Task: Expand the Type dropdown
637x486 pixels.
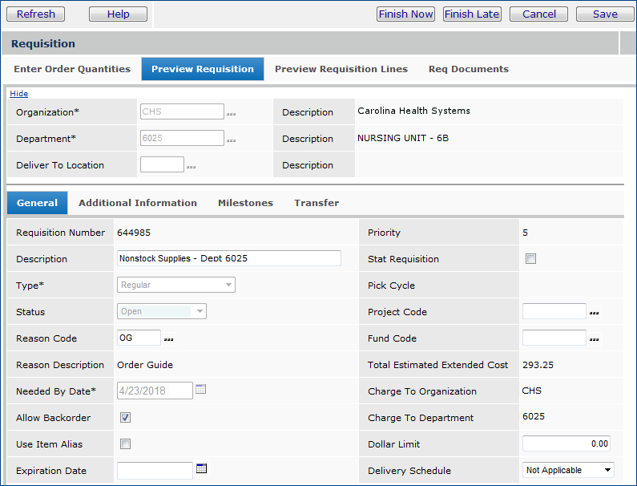Action: click(x=176, y=285)
